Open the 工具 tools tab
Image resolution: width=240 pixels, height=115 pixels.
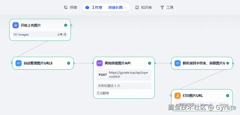[167, 7]
